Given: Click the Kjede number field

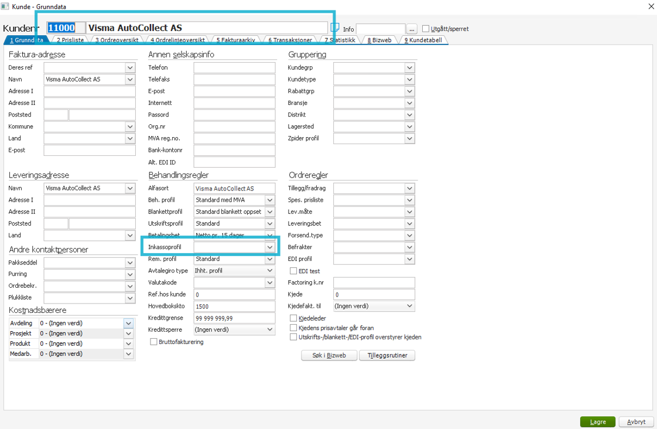Looking at the screenshot, I should (x=374, y=294).
